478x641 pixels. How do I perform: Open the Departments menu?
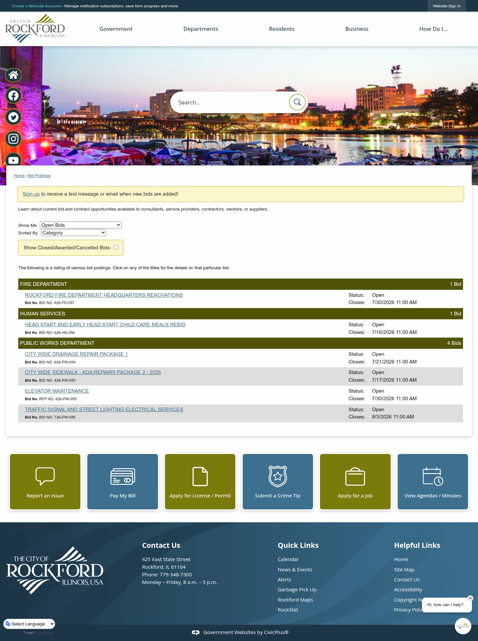[201, 29]
